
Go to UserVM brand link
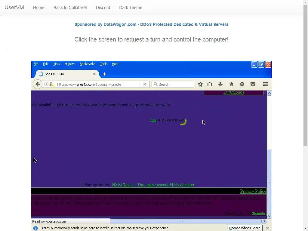coord(14,8)
